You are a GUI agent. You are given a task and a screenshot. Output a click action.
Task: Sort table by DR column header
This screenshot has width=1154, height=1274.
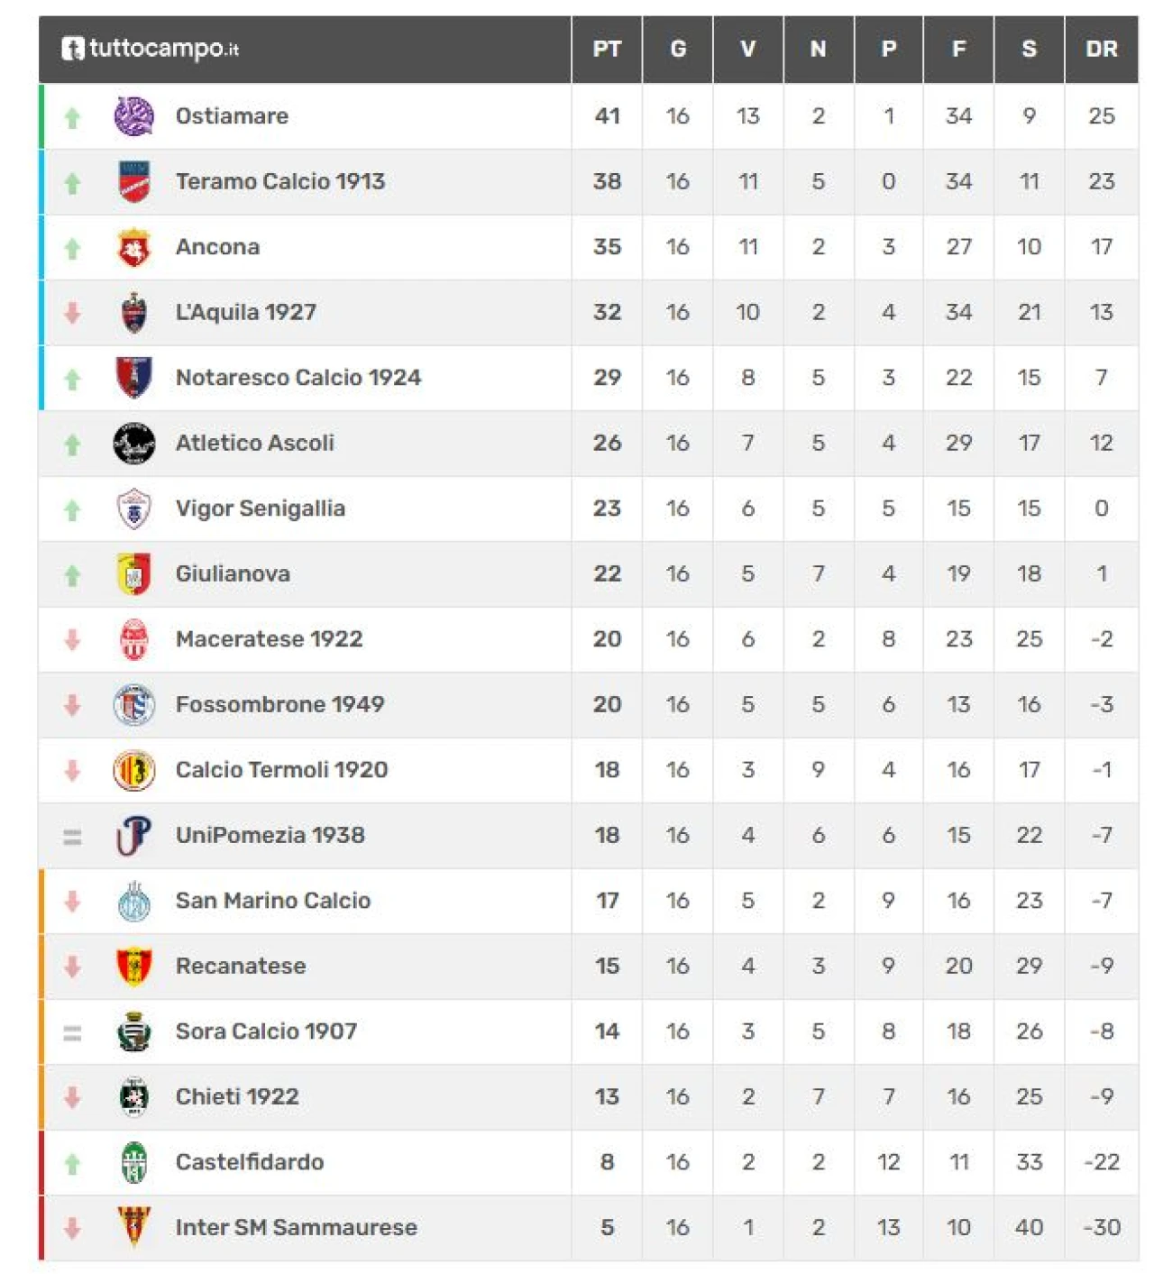(1101, 50)
